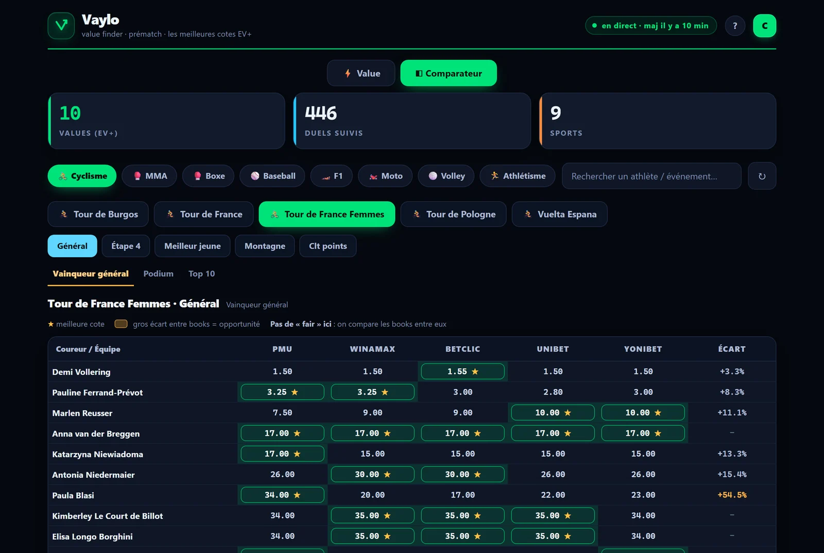The height and width of the screenshot is (553, 824).
Task: Filter by the Tour de France race
Action: 204,214
